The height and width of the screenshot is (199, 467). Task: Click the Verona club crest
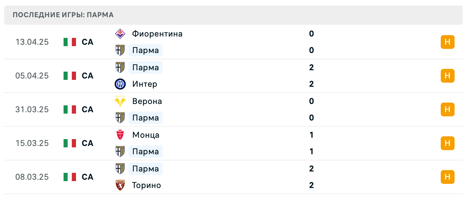120,101
